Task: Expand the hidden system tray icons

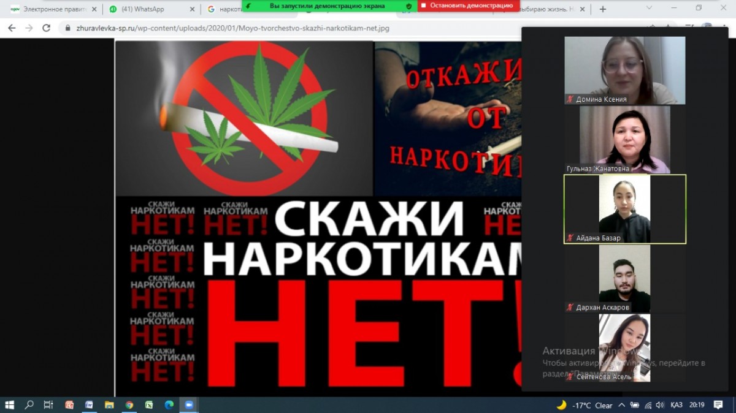Action: coord(622,405)
